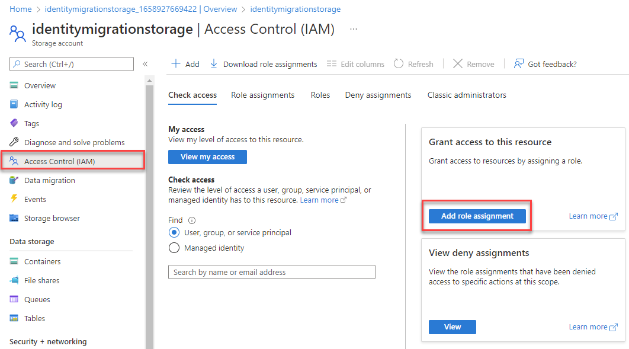Click the Download role assignments icon
The image size is (629, 349).
(x=214, y=64)
